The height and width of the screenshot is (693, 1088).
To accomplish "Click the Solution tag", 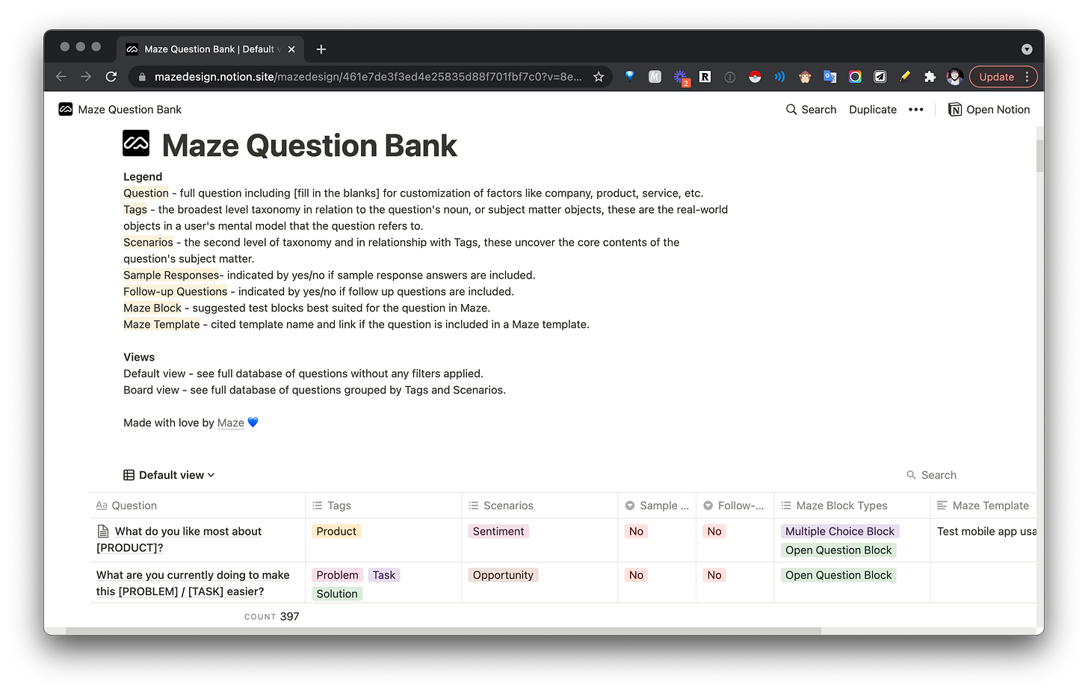I will point(337,594).
